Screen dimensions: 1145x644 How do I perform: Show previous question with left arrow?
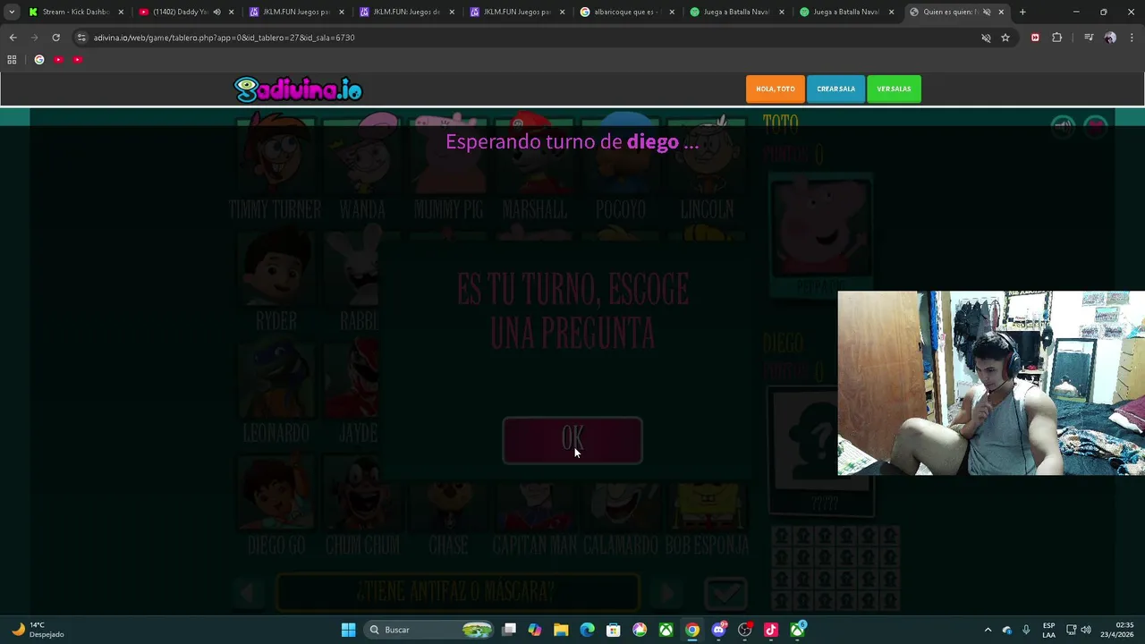pyautogui.click(x=248, y=592)
